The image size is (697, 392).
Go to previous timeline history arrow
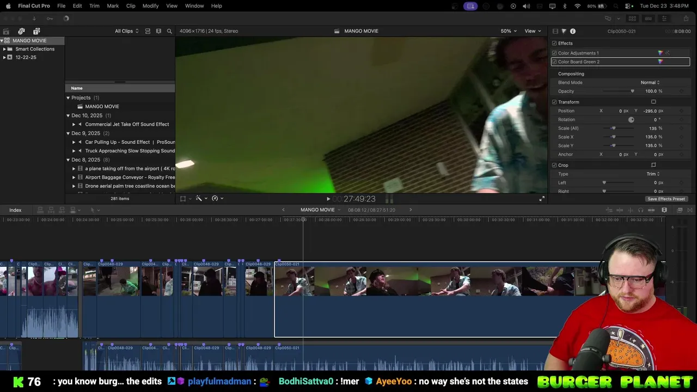coord(283,210)
